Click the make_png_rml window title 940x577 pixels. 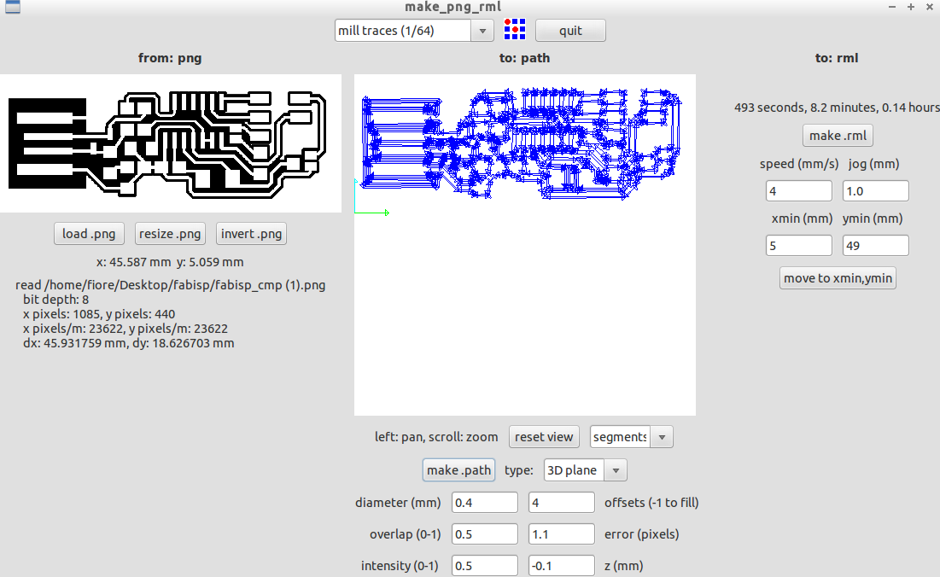452,7
